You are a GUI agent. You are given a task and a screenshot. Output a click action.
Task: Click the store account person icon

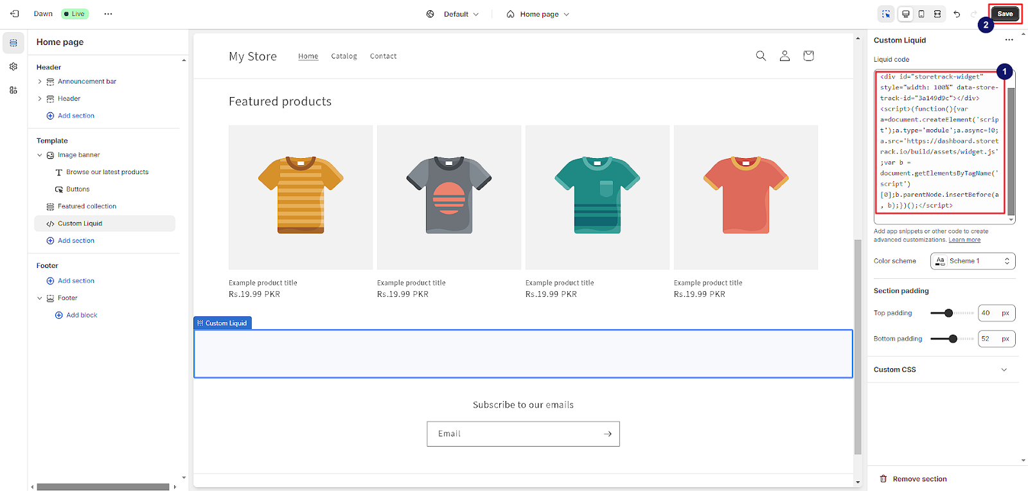tap(784, 56)
